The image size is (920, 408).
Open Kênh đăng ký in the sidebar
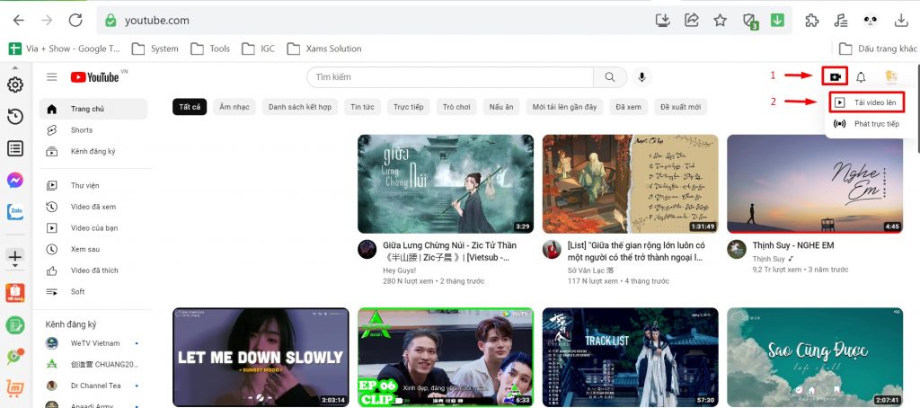coord(93,152)
